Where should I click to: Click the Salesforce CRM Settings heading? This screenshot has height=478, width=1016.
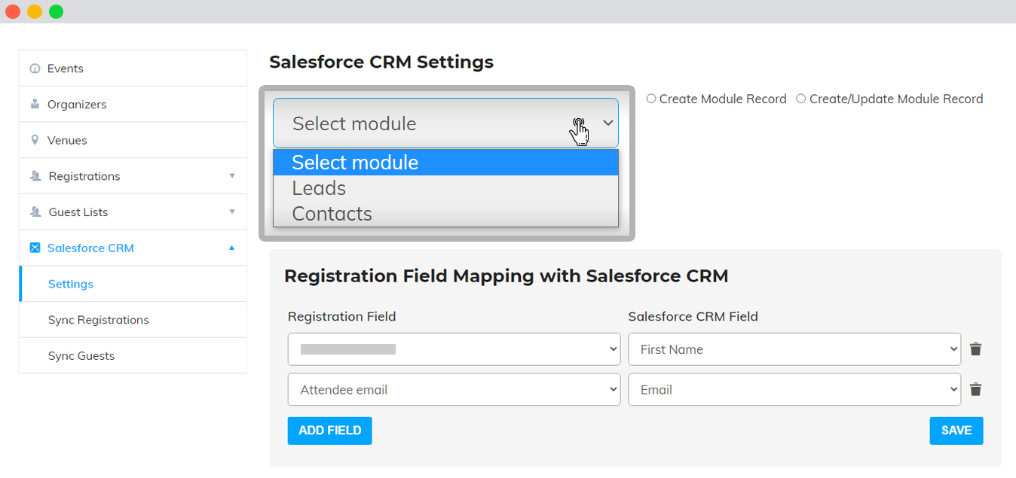tap(381, 62)
